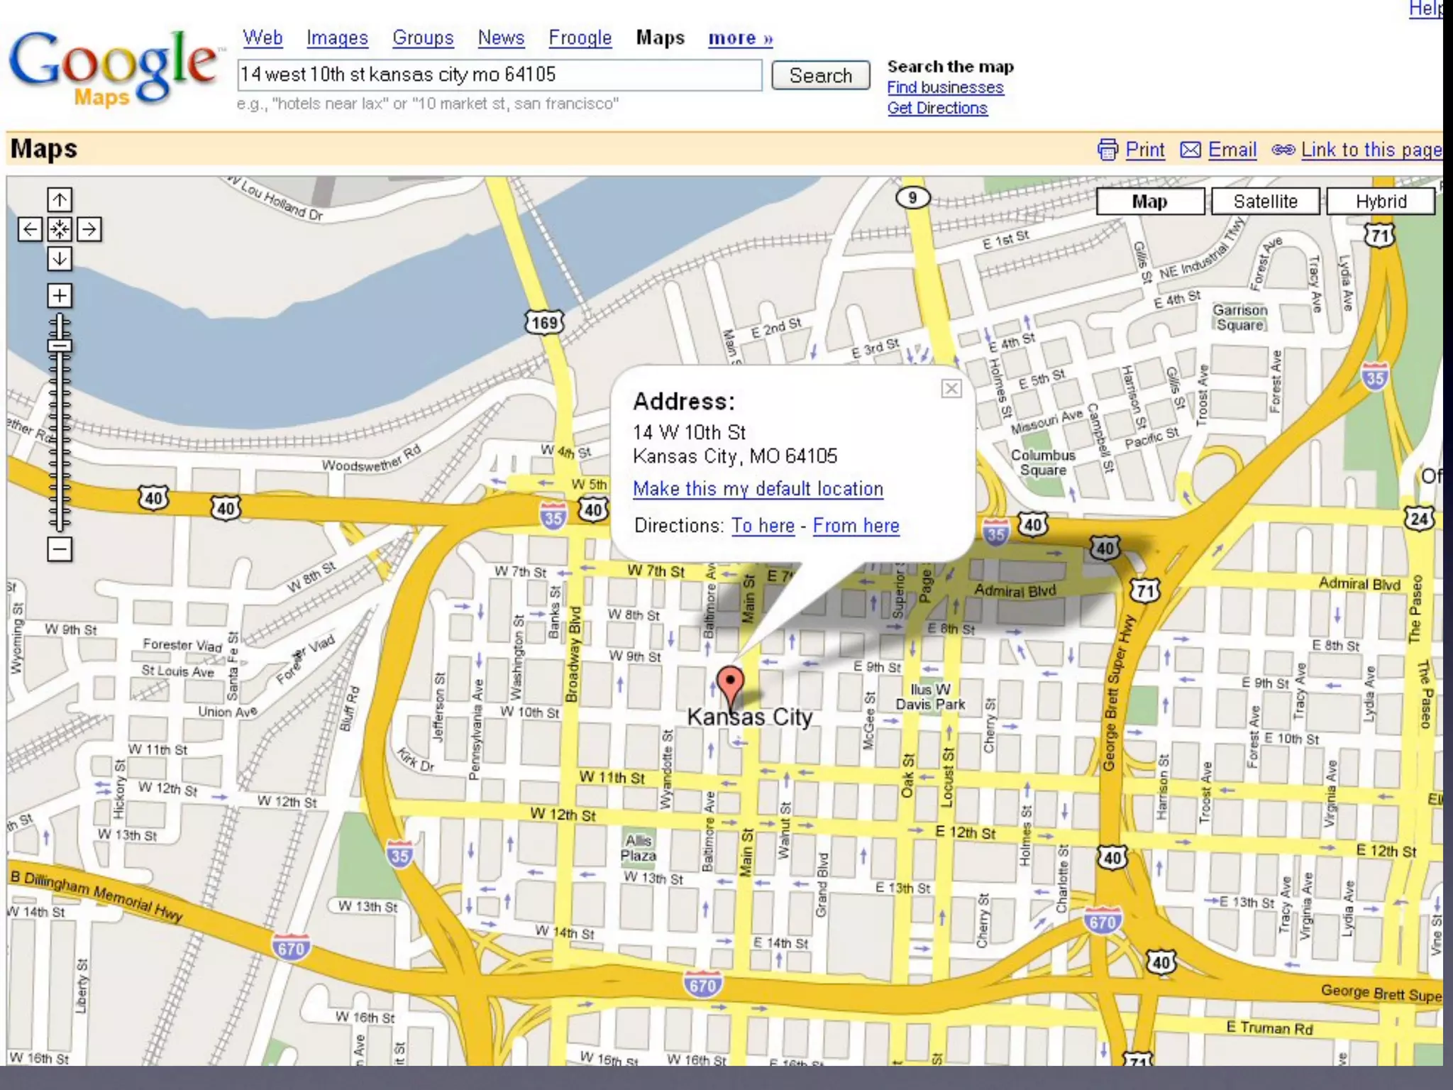The width and height of the screenshot is (1453, 1090).
Task: Click the zoom slider handle
Action: tap(60, 346)
